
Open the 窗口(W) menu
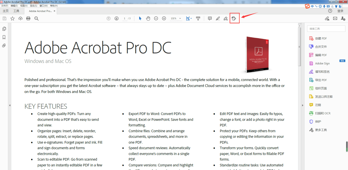(x=43, y=5)
